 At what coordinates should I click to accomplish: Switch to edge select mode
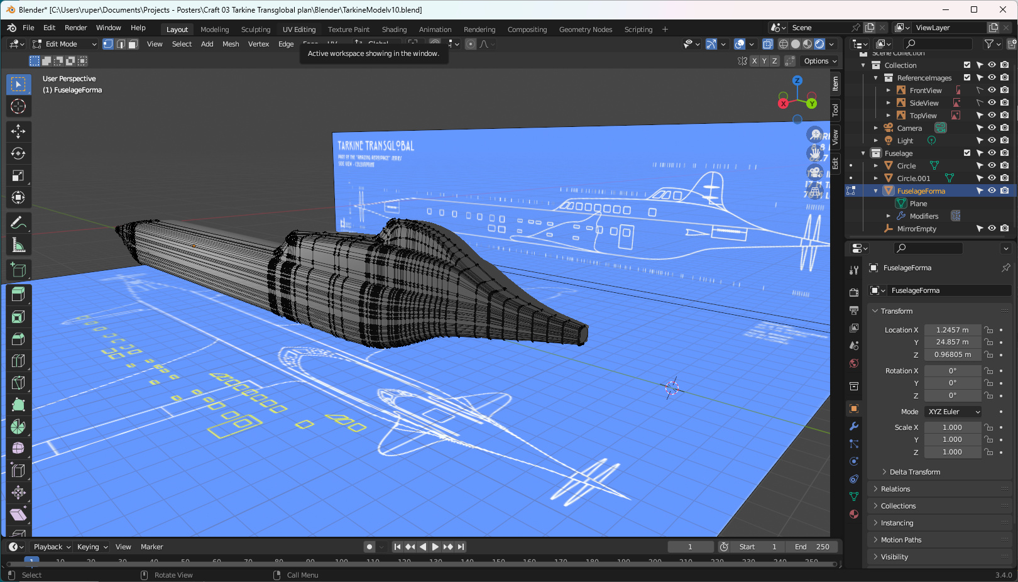[x=121, y=44]
